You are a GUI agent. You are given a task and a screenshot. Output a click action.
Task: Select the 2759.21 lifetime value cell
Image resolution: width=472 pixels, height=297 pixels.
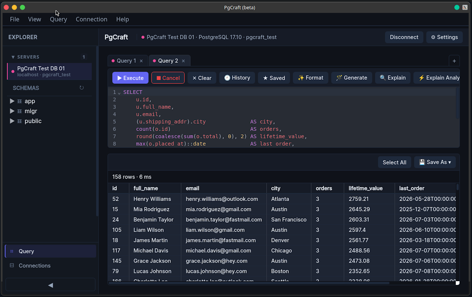tap(369, 199)
